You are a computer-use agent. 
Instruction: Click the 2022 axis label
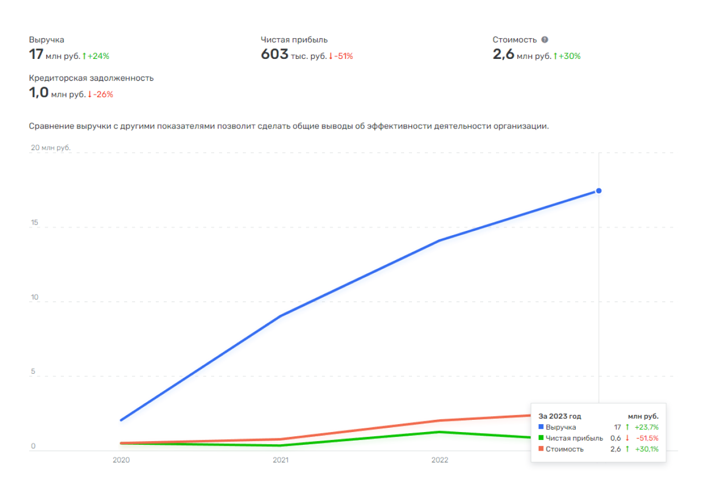[x=440, y=460]
